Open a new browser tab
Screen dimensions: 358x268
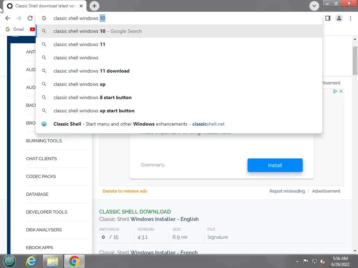pos(94,6)
